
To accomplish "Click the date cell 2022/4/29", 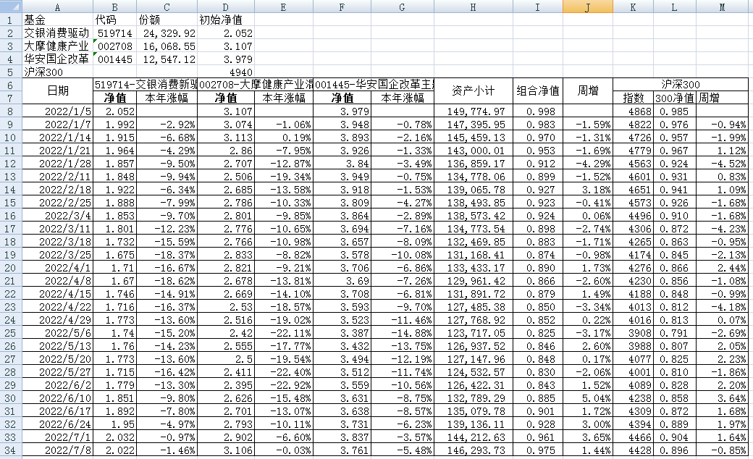I will point(57,320).
